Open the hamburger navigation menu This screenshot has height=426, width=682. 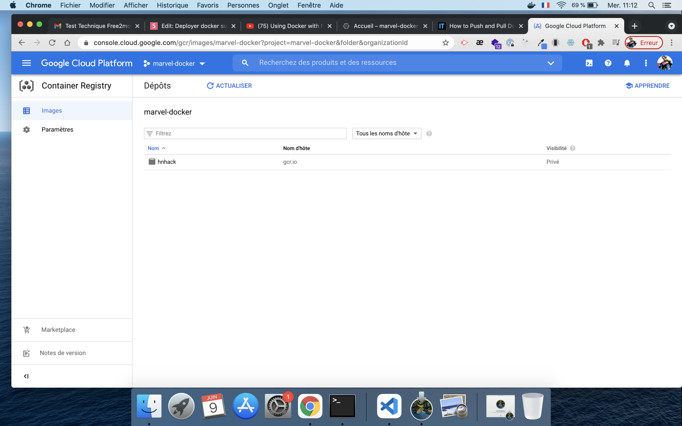click(x=27, y=63)
